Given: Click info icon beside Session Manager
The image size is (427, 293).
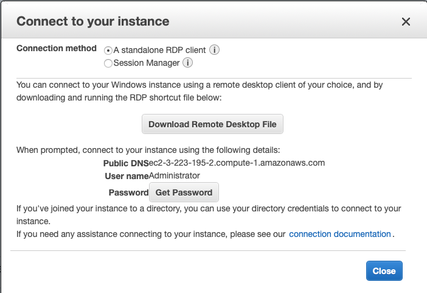Looking at the screenshot, I should point(188,62).
